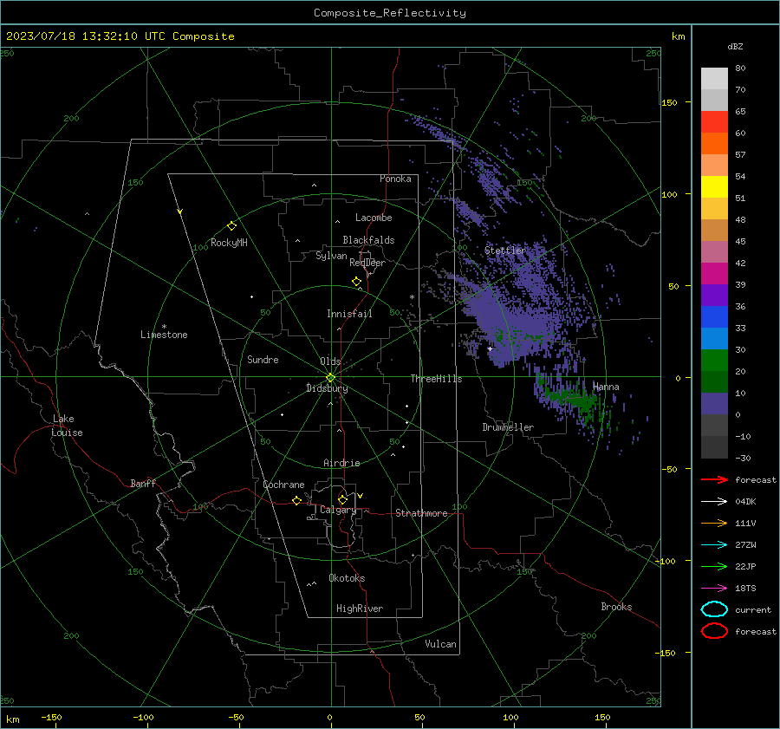Viewport: 780px width, 729px height.
Task: Click the Hanna label
Action: [606, 387]
